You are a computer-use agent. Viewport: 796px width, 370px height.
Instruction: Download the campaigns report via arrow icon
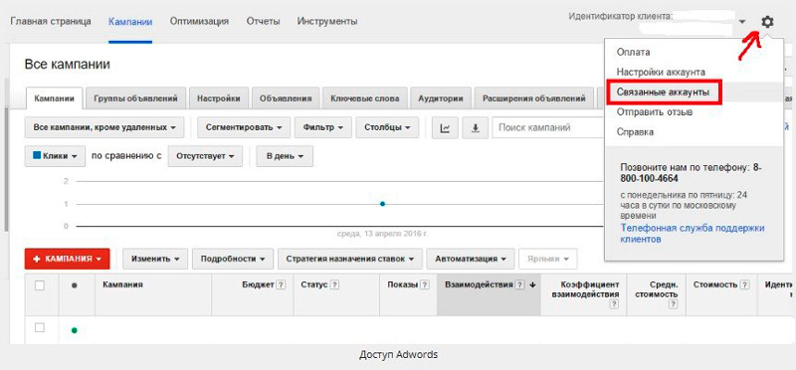pos(476,128)
